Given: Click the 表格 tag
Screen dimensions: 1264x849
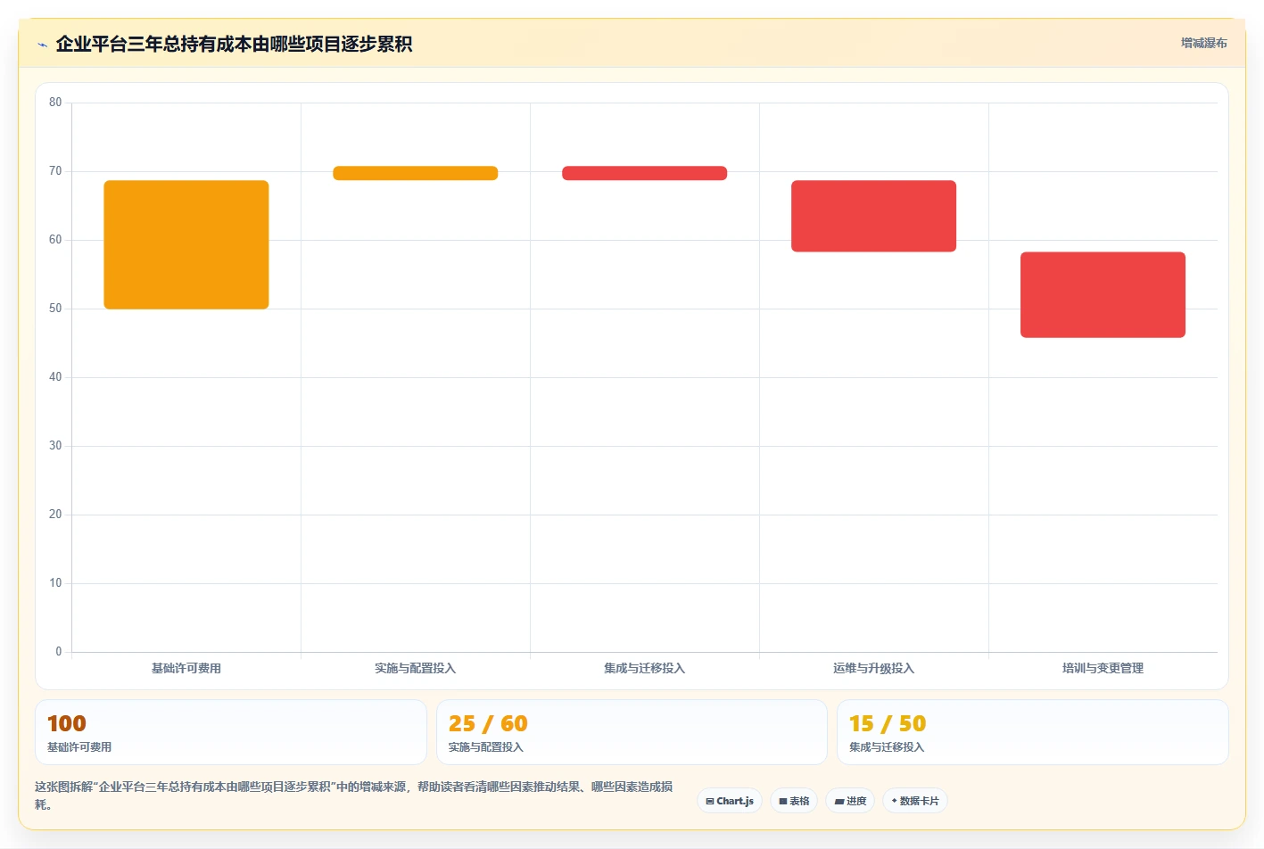Looking at the screenshot, I should click(794, 801).
